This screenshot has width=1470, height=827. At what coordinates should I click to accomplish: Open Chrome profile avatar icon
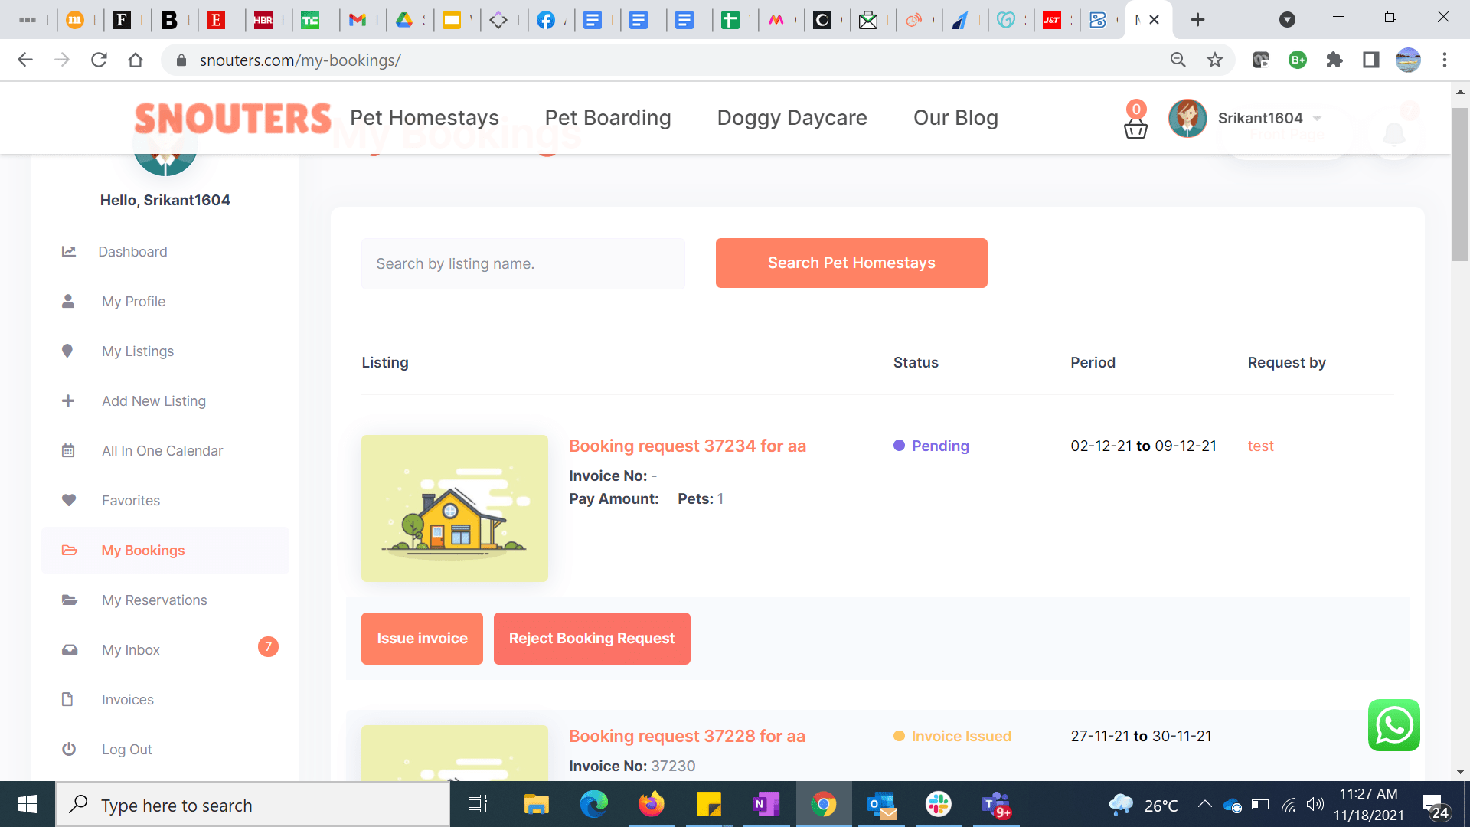[x=1408, y=60]
